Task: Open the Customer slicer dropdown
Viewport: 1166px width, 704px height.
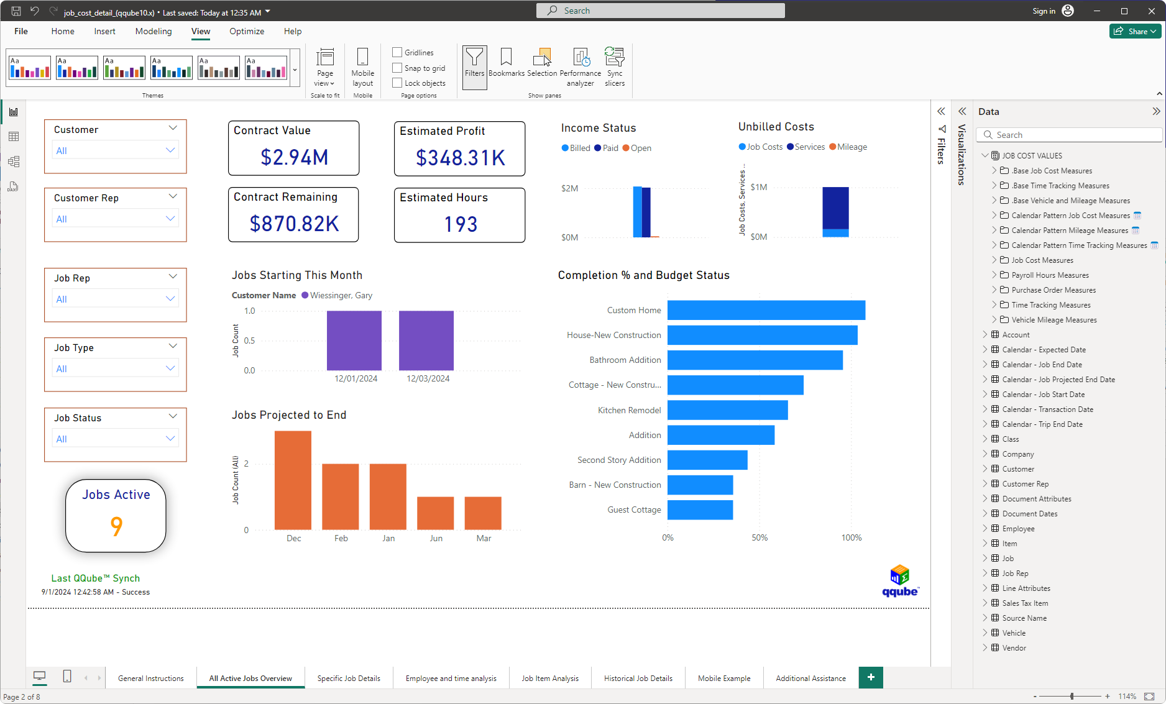Action: [170, 150]
